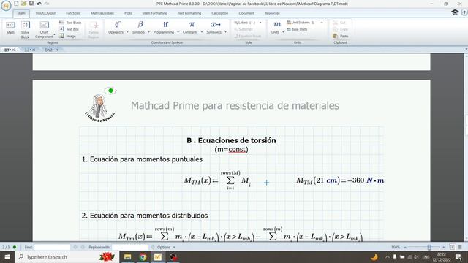Open the Units gallery

(277, 28)
